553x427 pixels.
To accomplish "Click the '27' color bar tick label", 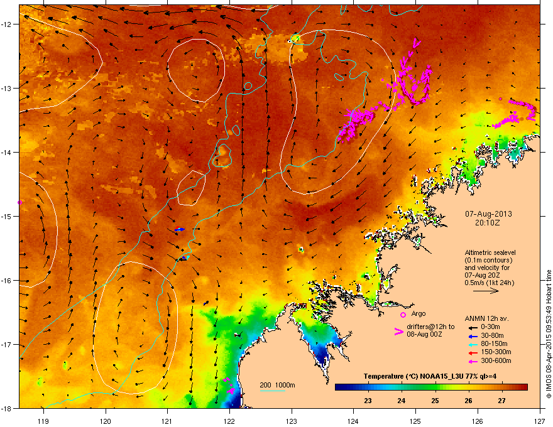I will (502, 401).
